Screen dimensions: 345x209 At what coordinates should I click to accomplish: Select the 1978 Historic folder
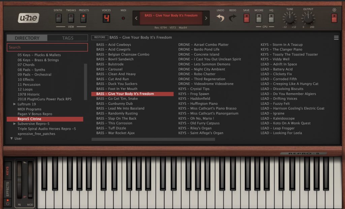coord(29,94)
